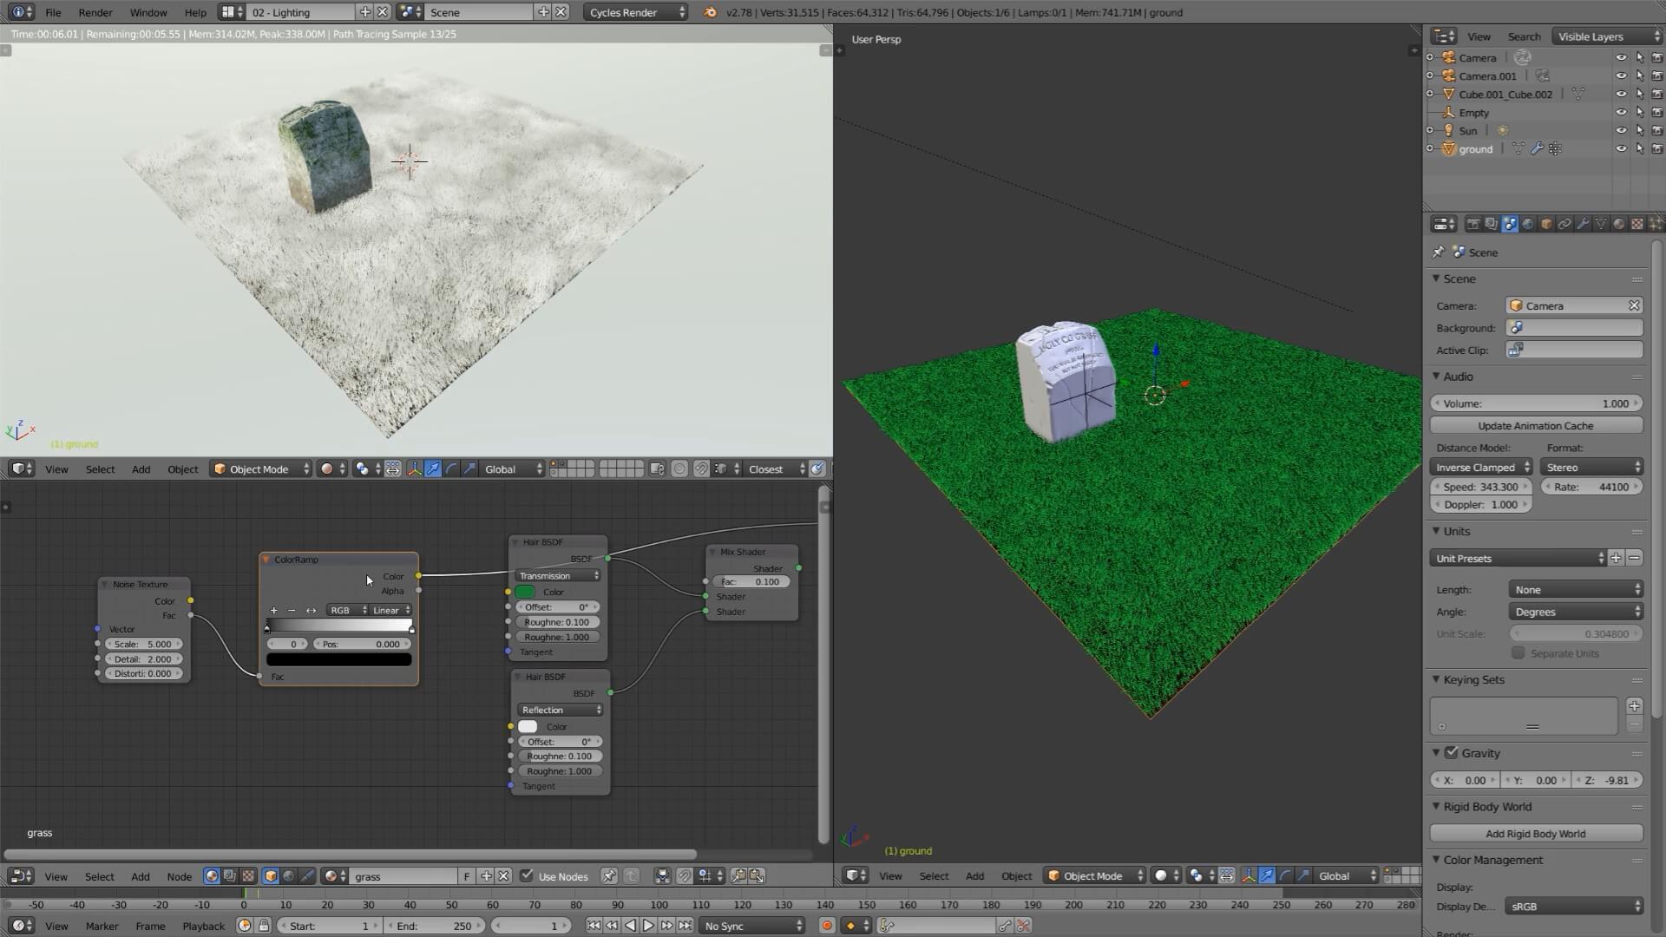This screenshot has height=937, width=1666.
Task: Open the Transmission component dropdown
Action: pyautogui.click(x=558, y=576)
